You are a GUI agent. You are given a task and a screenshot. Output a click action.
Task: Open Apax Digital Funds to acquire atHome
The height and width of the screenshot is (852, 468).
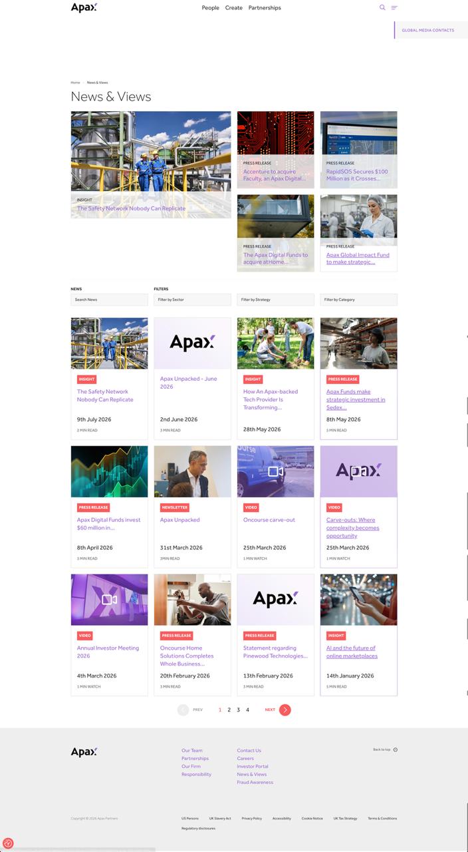point(275,258)
